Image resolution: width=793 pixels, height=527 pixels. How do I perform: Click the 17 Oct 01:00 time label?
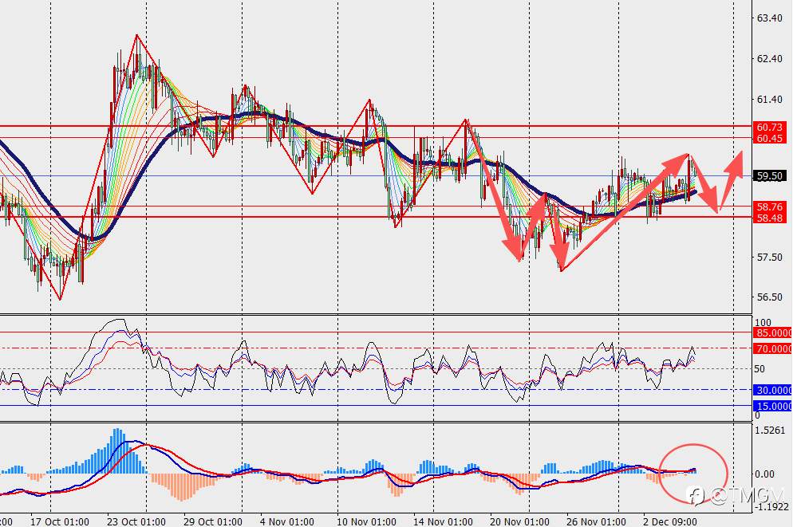[x=60, y=521]
